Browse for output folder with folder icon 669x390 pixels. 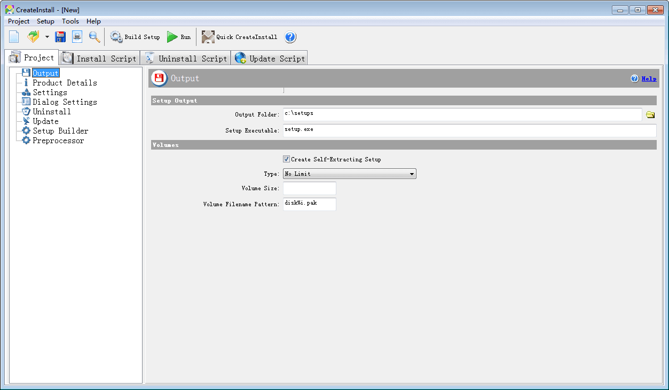point(650,114)
